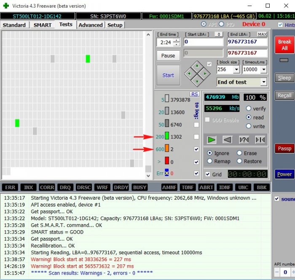Click the RS reset counters link

(x=194, y=94)
